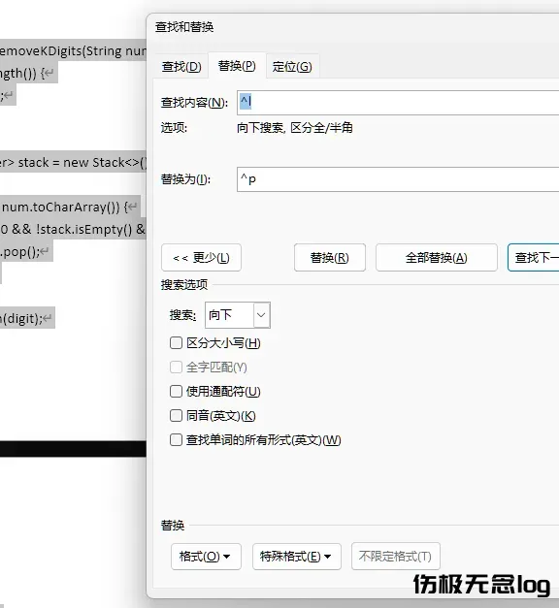
Task: Click the 查找下一处 button
Action: (534, 258)
